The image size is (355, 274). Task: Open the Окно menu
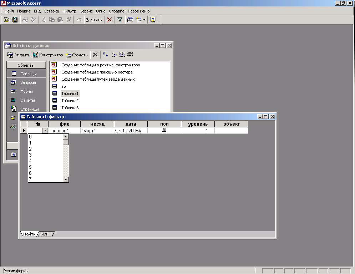click(101, 11)
